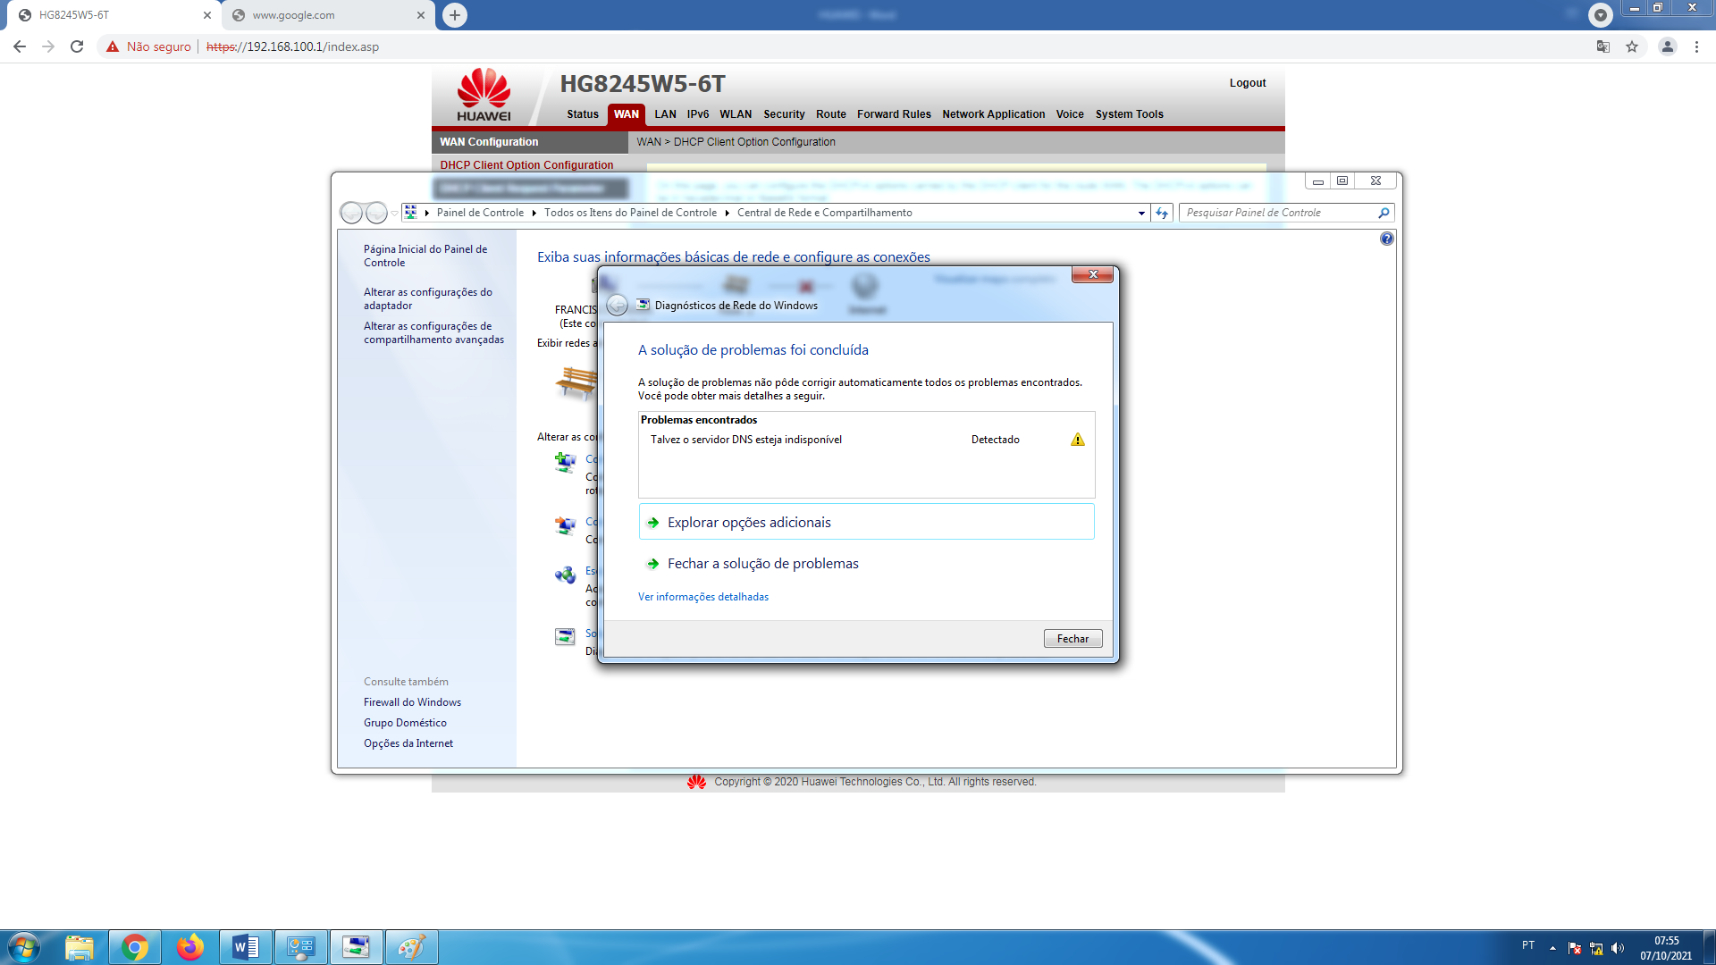
Task: Click the park bench network location icon
Action: tap(576, 383)
